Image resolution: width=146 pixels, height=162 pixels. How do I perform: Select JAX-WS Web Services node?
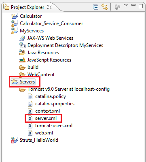click(x=50, y=38)
